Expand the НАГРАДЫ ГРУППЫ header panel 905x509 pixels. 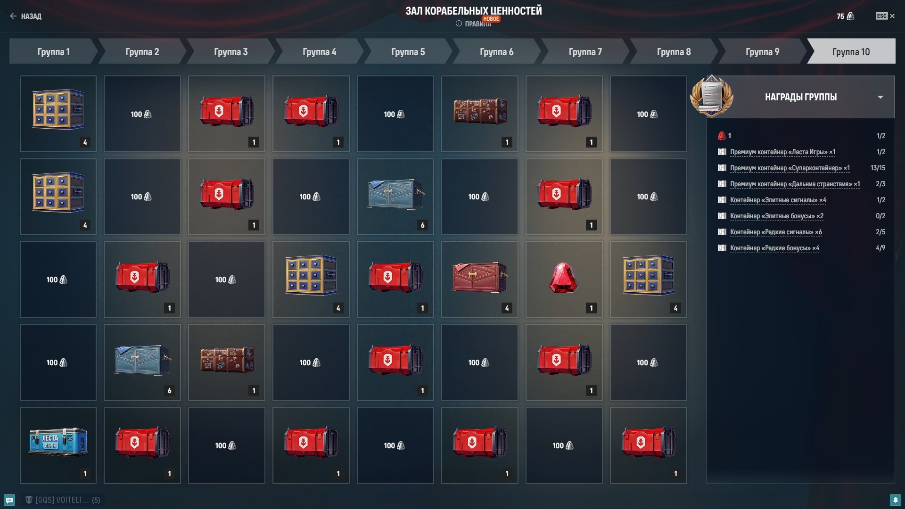click(801, 97)
